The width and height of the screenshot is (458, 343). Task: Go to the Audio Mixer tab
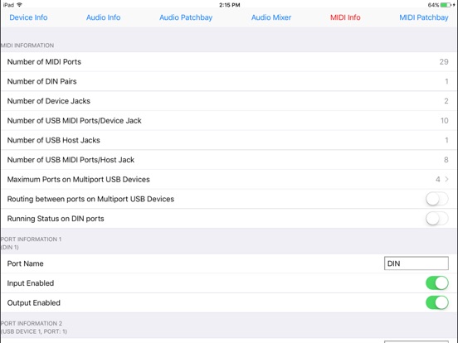(x=271, y=17)
